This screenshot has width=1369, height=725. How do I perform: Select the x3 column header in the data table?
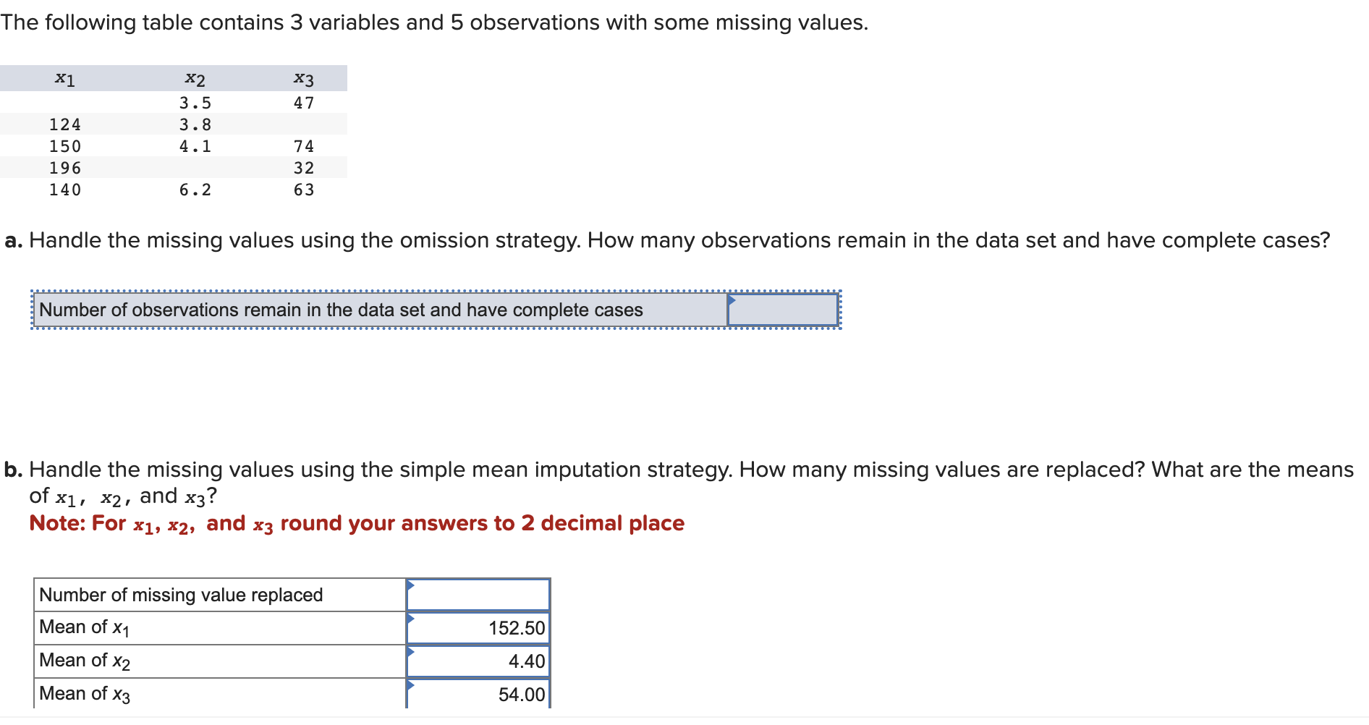pos(303,78)
